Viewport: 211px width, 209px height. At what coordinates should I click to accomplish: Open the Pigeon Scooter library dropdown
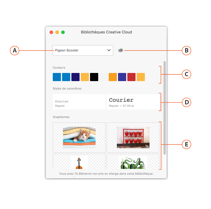(83, 50)
